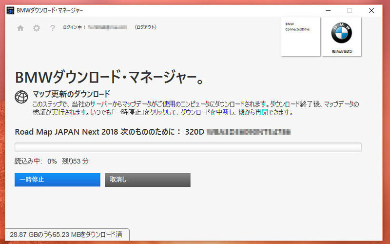This screenshot has width=390, height=244.
Task: Select the マップ更新のダウンロード heading text
Action: [71, 94]
